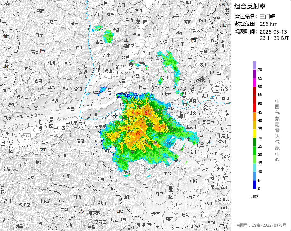
Task: Click the 商南 map label
Action: tap(100, 179)
